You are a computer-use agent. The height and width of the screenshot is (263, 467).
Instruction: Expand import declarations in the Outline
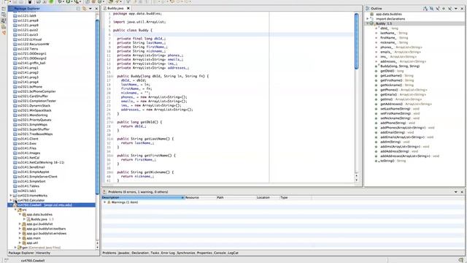point(368,19)
